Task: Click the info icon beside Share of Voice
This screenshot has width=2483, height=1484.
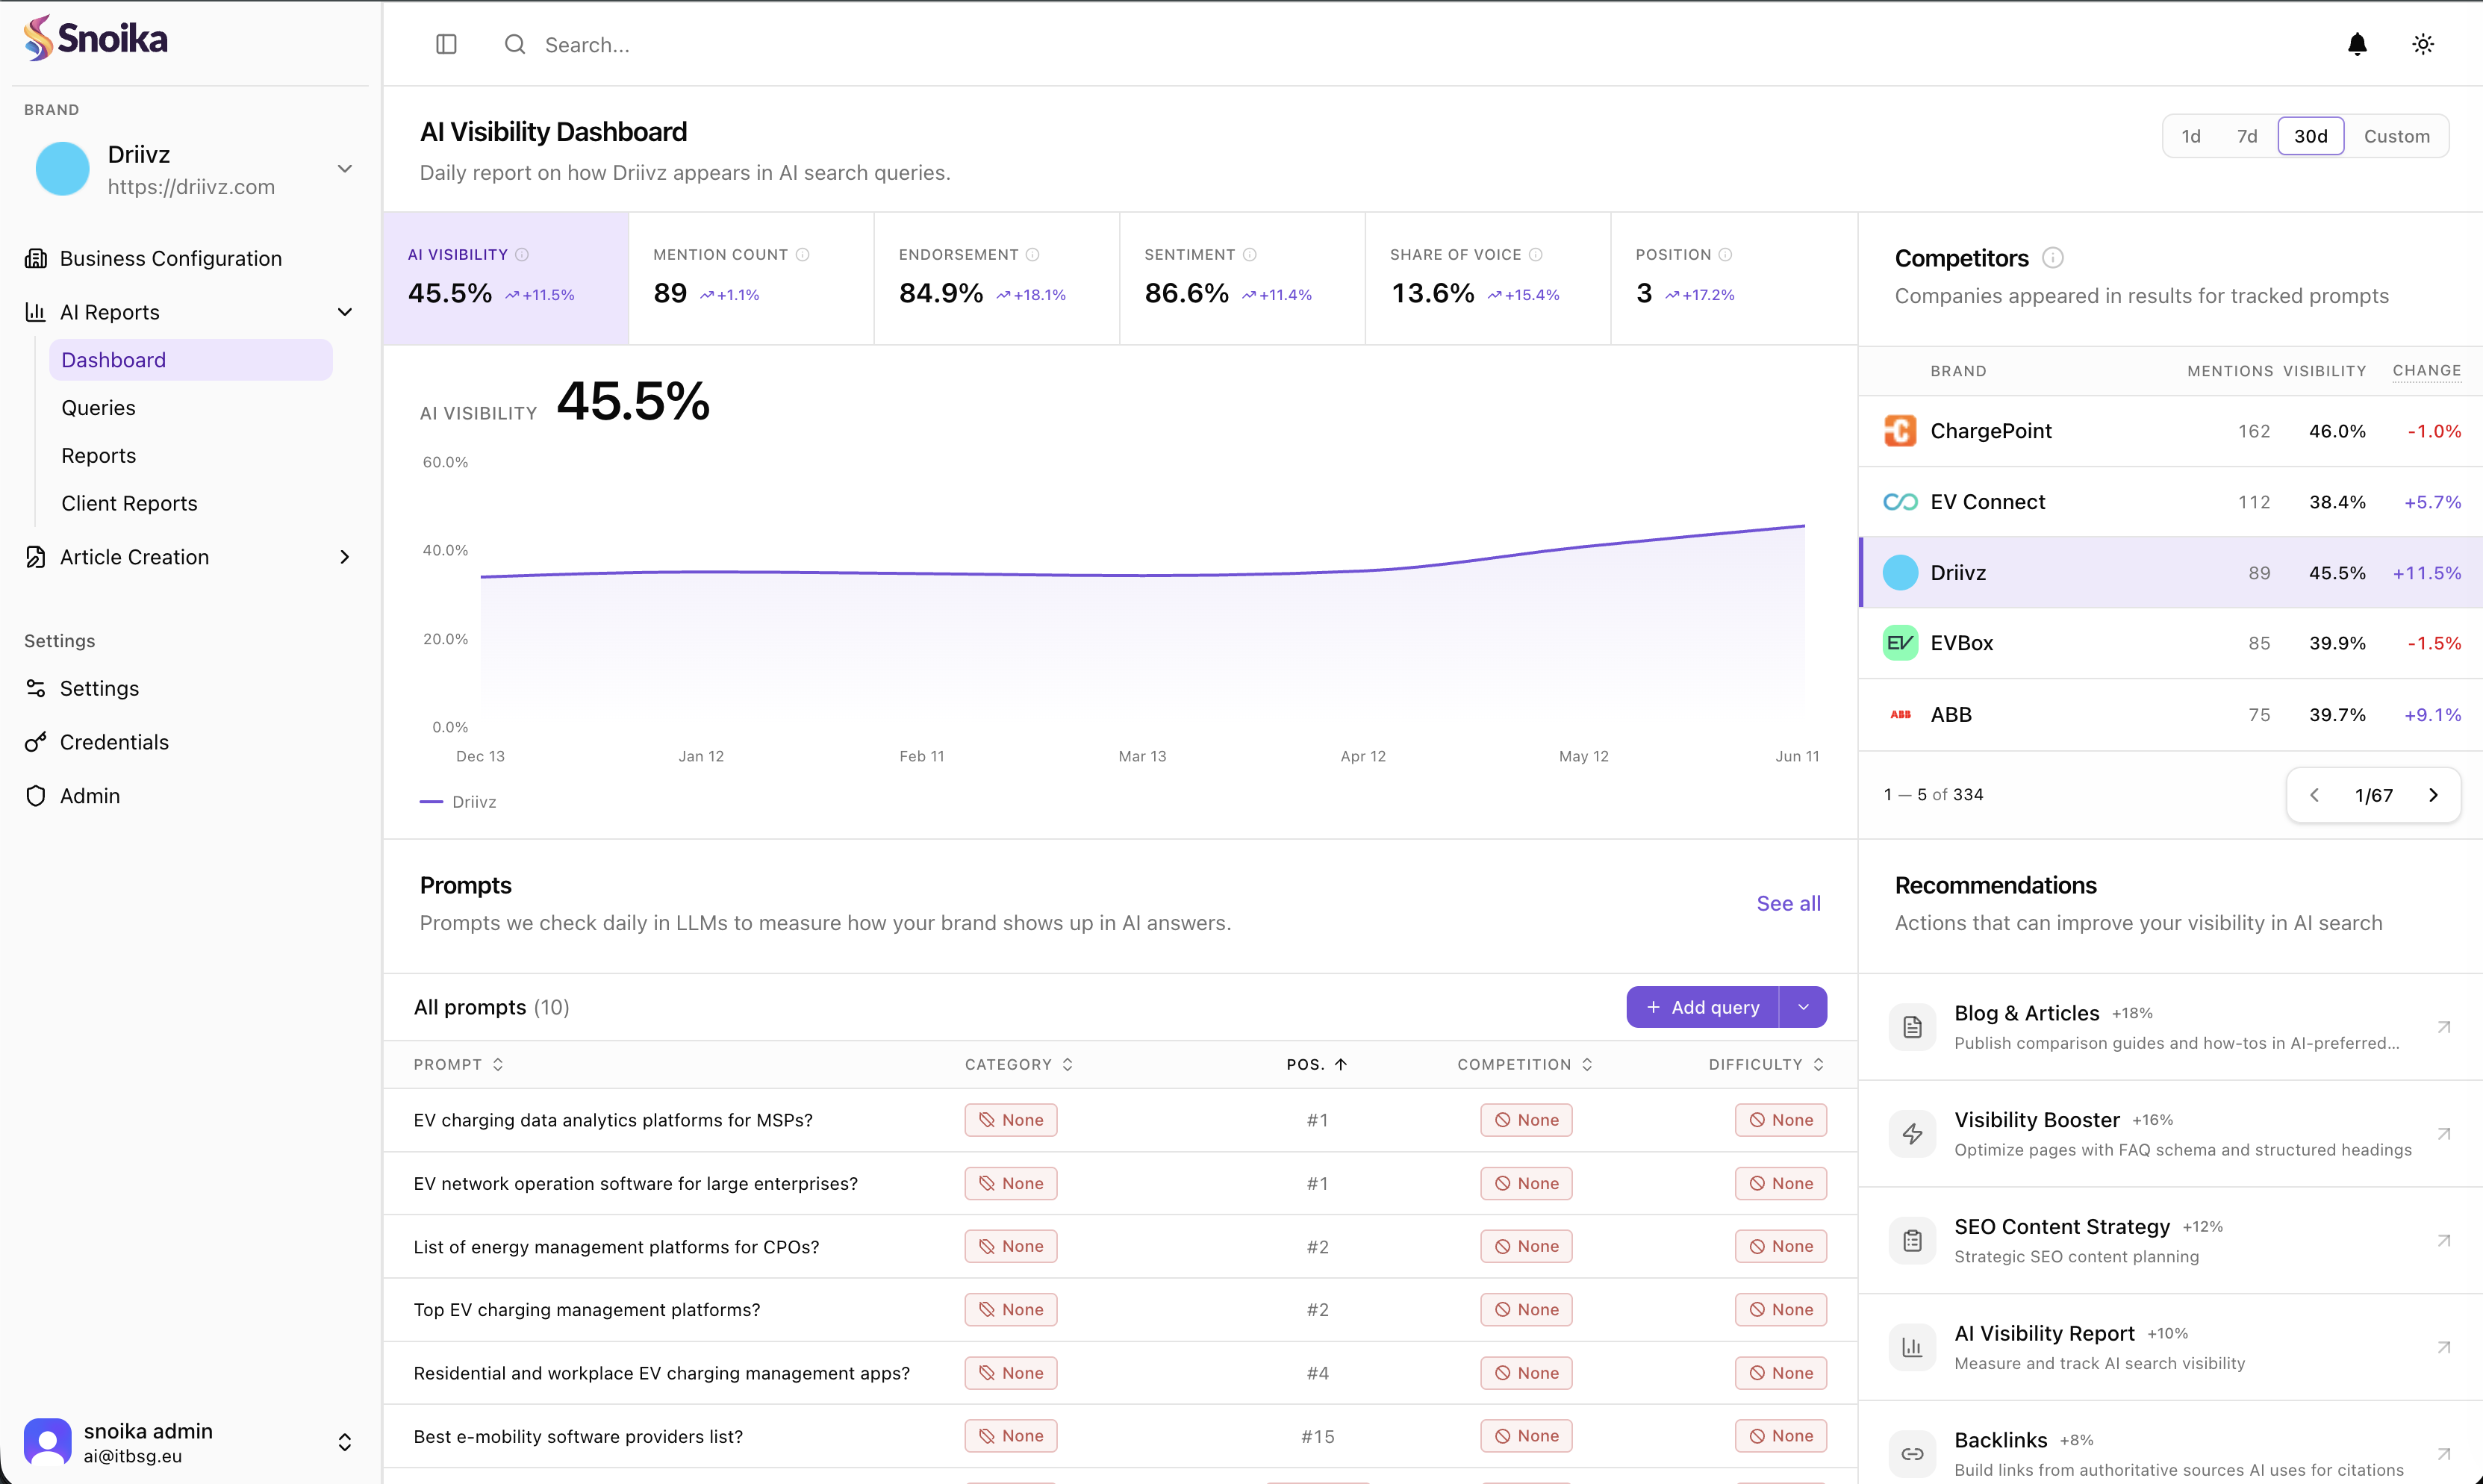Action: (x=1535, y=255)
